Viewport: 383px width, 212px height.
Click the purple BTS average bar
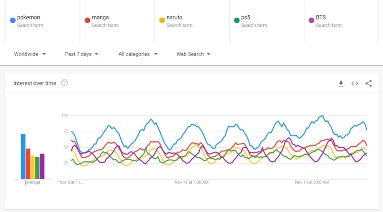(x=42, y=166)
